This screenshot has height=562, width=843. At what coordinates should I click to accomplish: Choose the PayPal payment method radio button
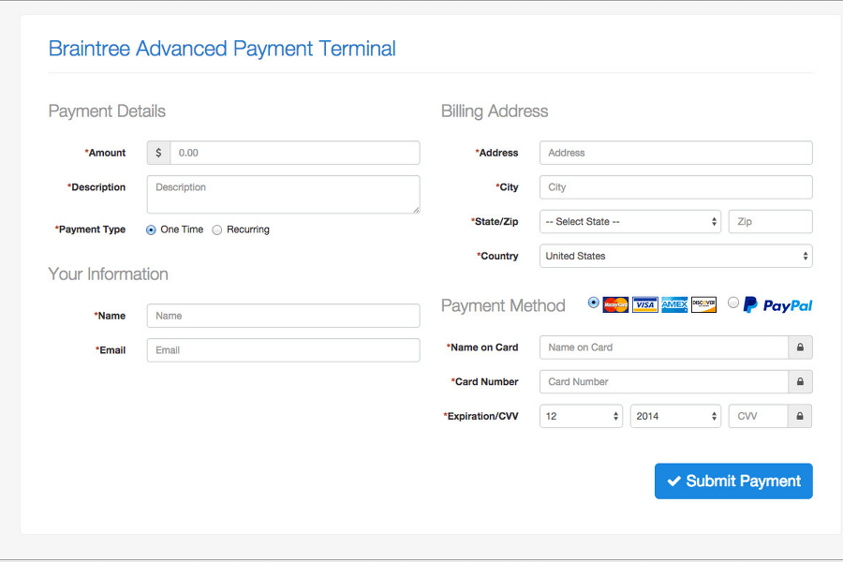click(x=733, y=303)
